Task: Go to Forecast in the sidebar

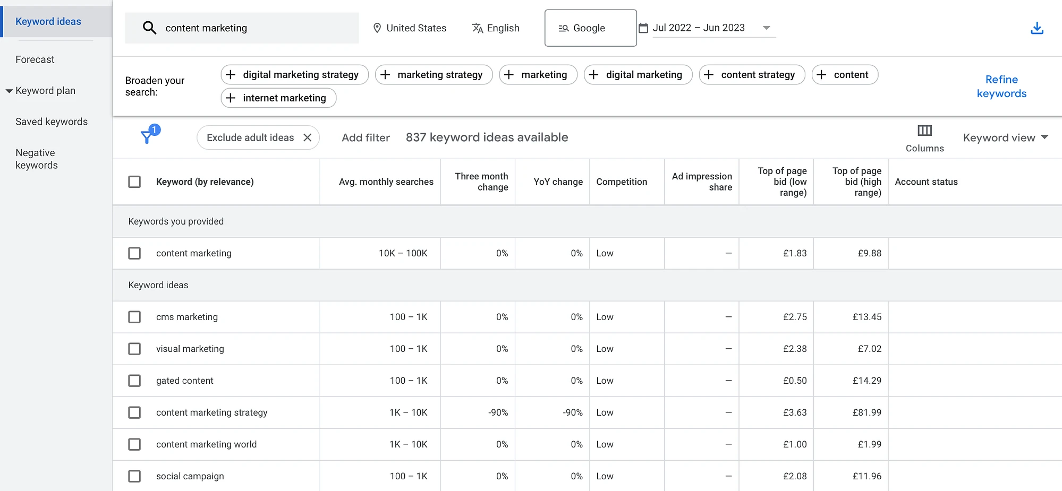Action: [35, 59]
